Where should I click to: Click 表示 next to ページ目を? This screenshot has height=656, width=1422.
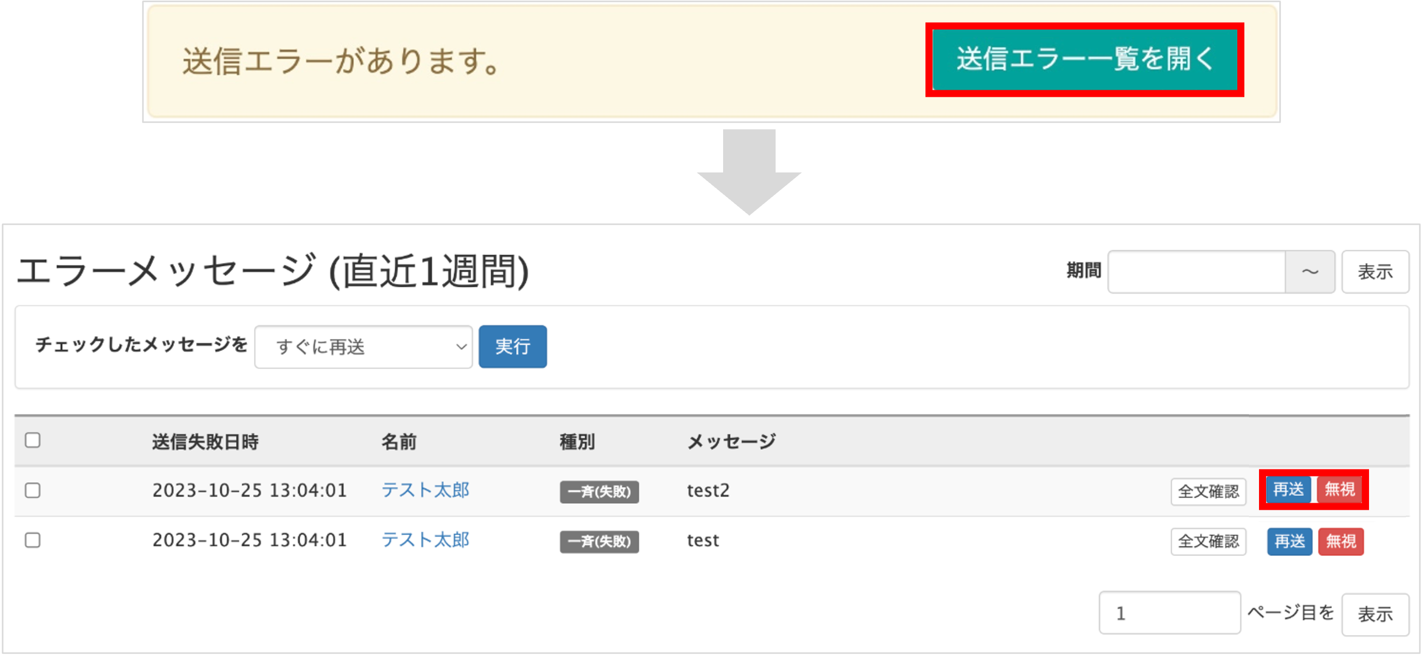coord(1375,614)
